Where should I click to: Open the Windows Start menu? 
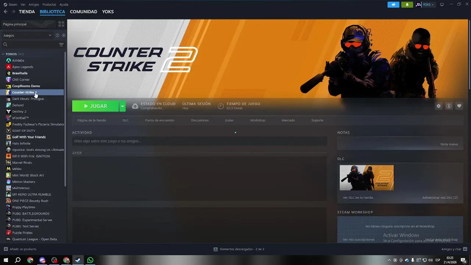(6, 260)
